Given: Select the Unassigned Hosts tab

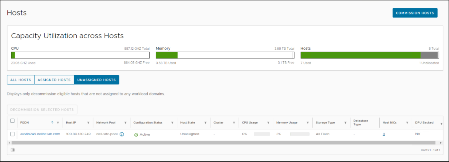Looking at the screenshot, I should (97, 80).
